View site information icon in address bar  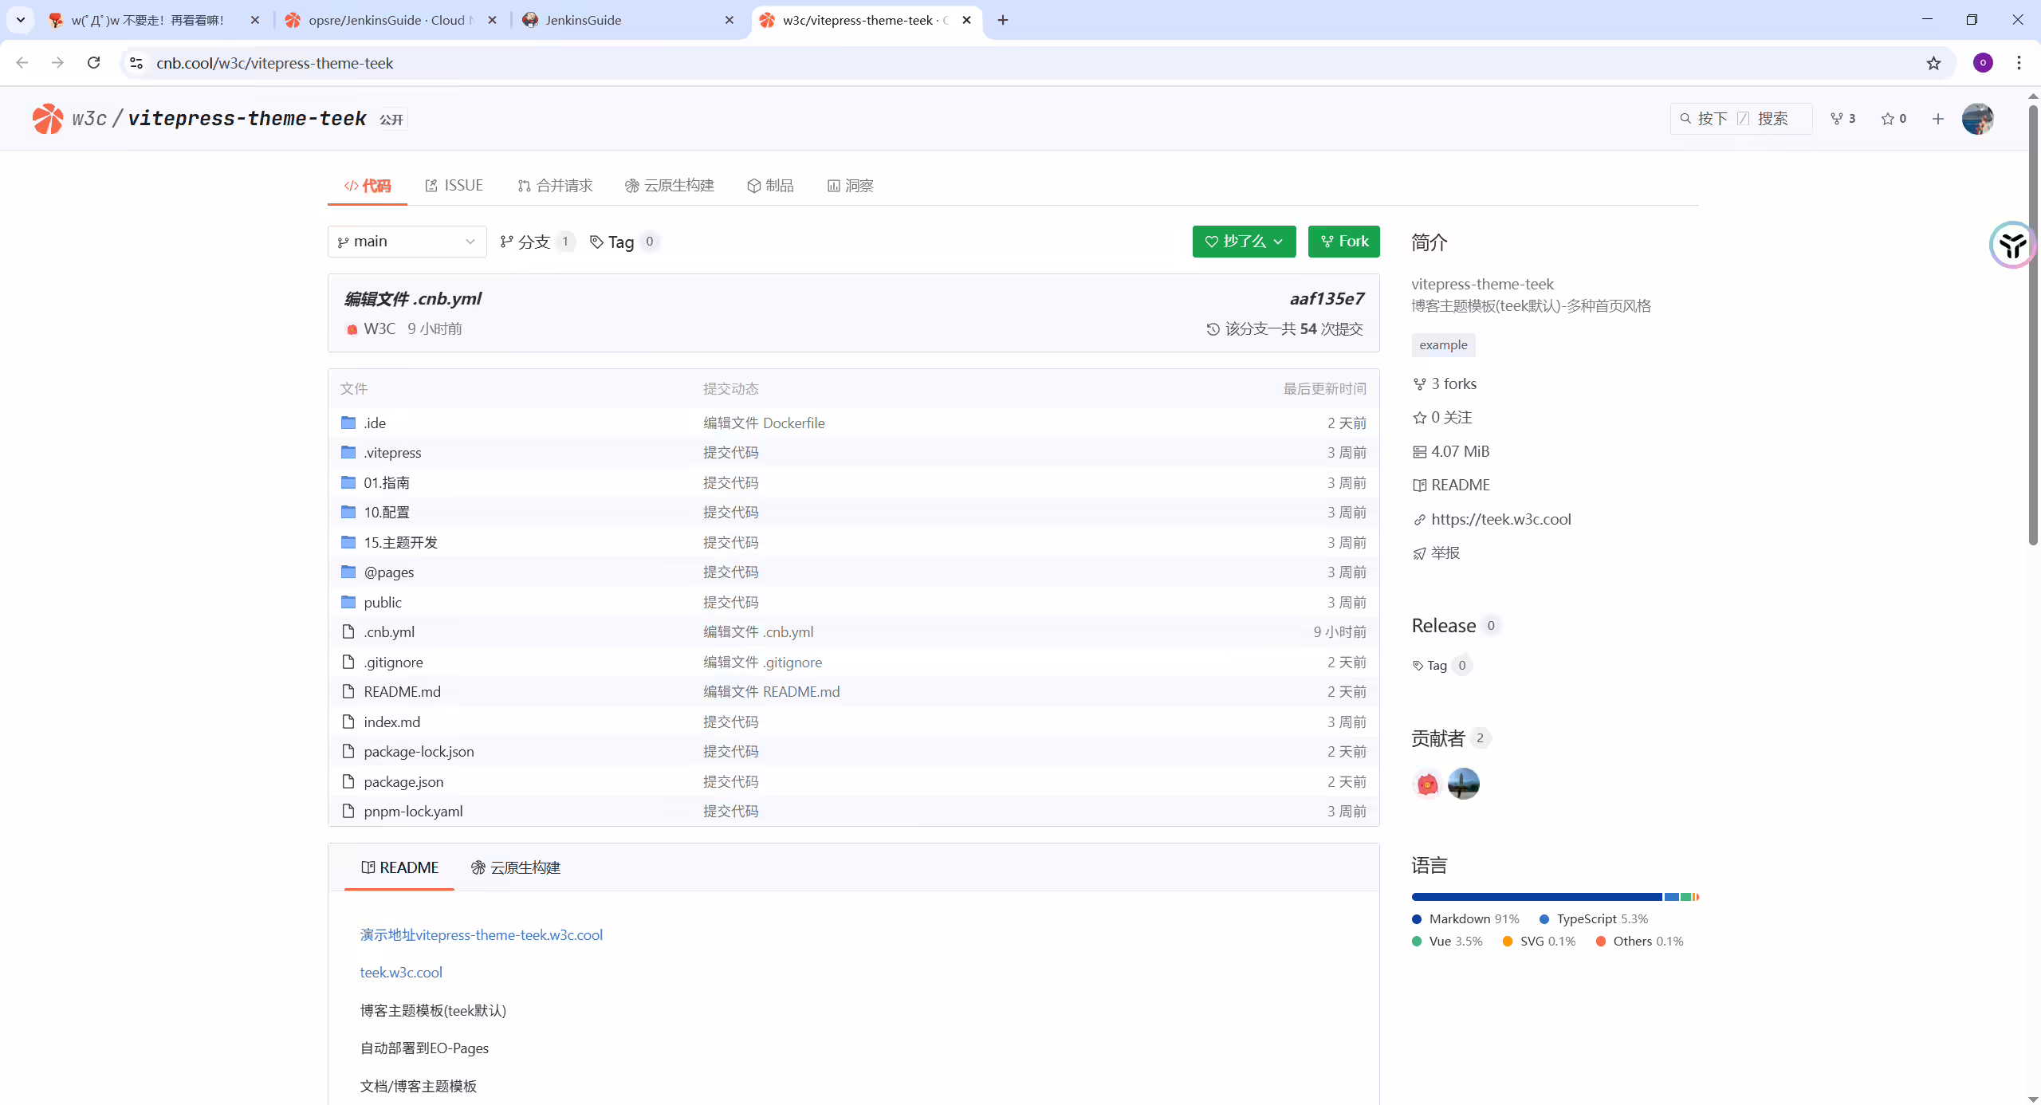[x=136, y=63]
